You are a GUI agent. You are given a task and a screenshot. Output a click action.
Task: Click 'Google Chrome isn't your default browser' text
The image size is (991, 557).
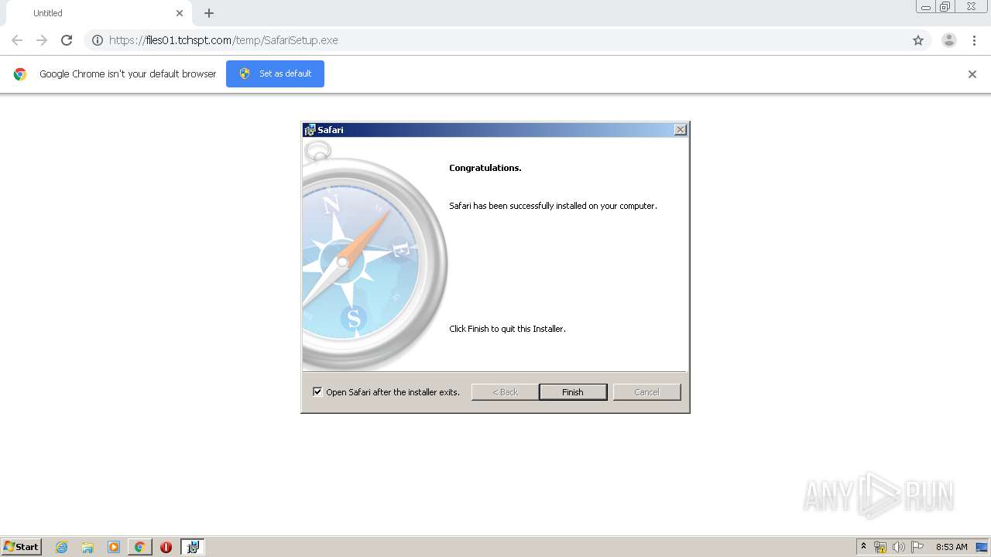click(128, 74)
